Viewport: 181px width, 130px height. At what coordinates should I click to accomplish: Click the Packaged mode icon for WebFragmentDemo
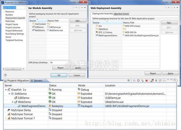(x=79, y=106)
